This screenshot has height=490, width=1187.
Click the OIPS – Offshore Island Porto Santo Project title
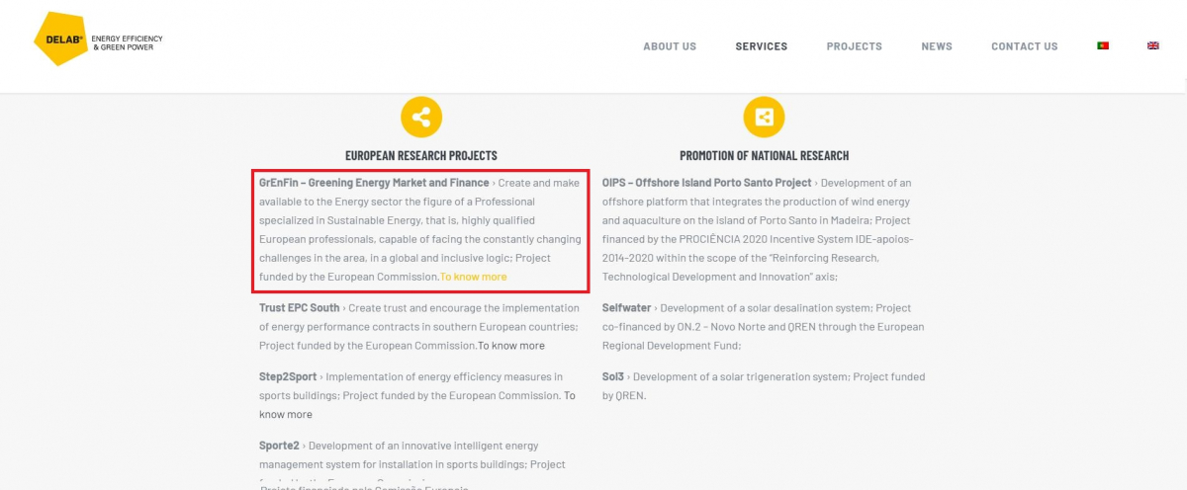[x=707, y=183]
